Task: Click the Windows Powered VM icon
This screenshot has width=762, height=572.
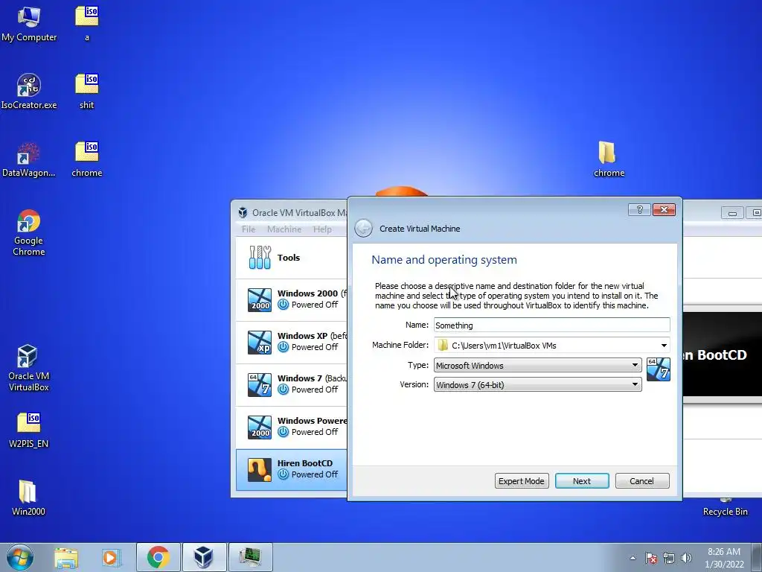Action: tap(260, 427)
